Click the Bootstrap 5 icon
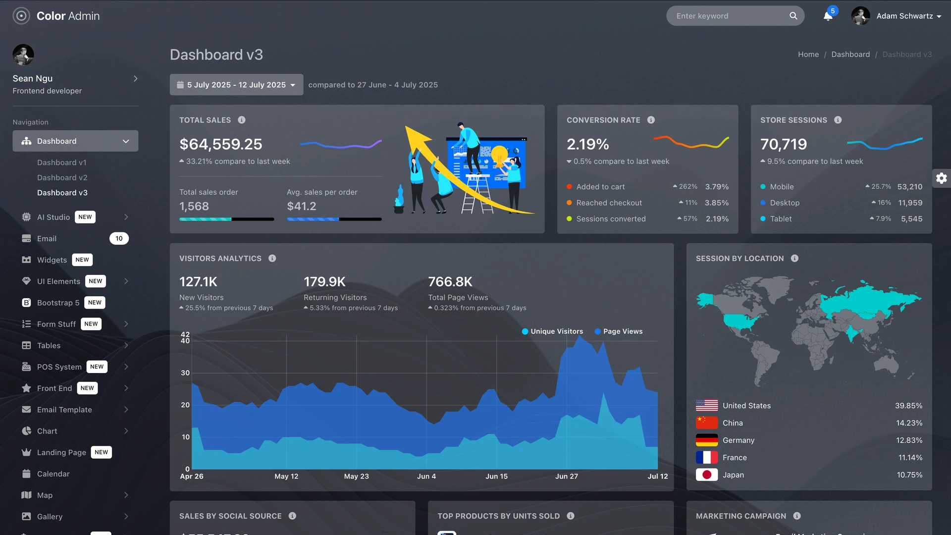 point(26,303)
